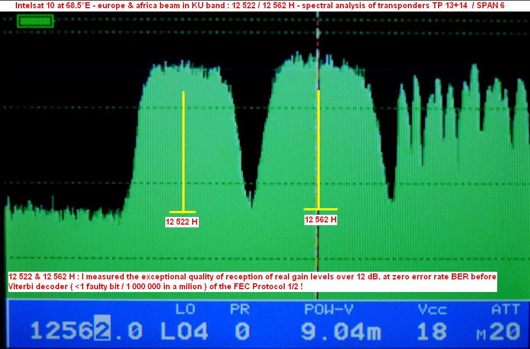
Task: Select the 12 522 H frequency label
Action: tap(182, 222)
